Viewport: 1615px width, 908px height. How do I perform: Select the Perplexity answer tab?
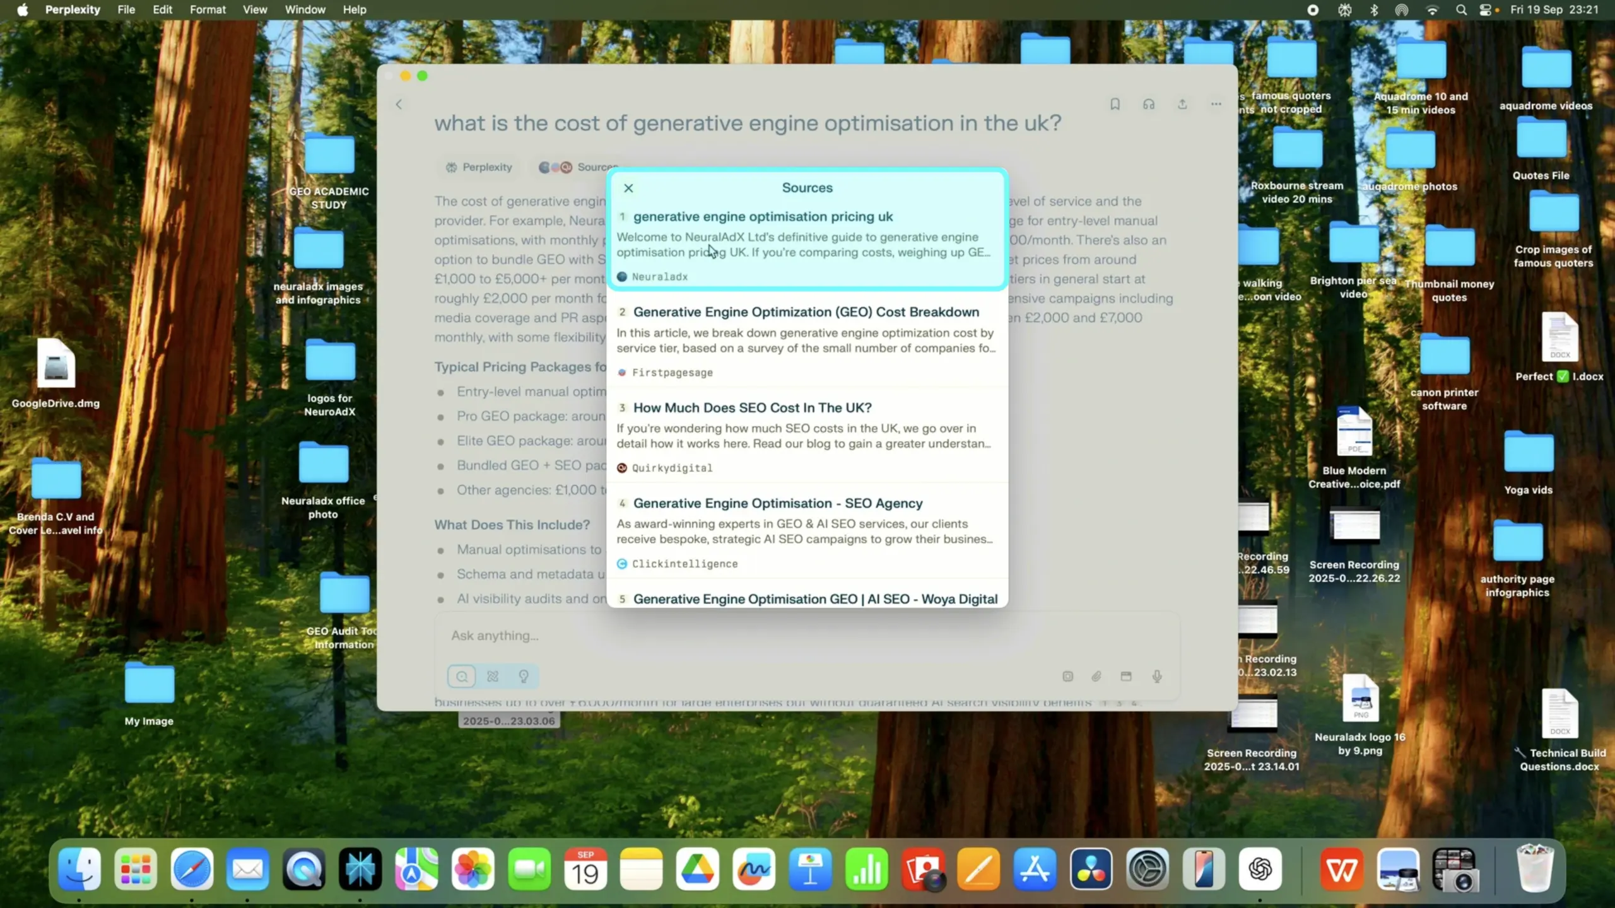479,167
